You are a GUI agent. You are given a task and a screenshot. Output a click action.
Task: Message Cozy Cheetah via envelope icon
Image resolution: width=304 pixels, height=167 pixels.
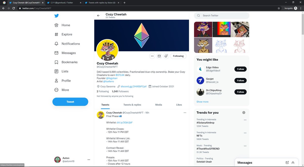tap(159, 56)
